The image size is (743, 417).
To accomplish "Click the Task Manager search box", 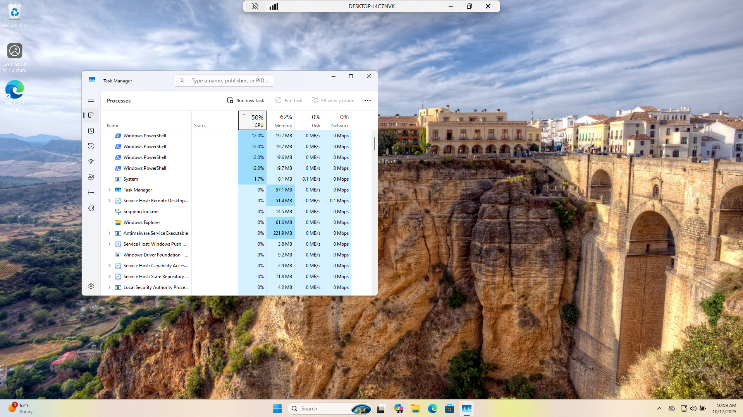I will coord(229,80).
